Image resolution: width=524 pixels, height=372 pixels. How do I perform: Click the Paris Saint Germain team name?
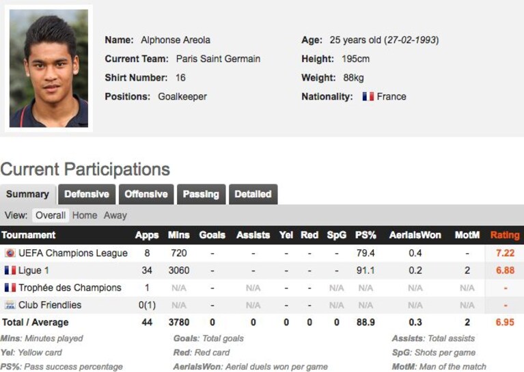(x=218, y=59)
